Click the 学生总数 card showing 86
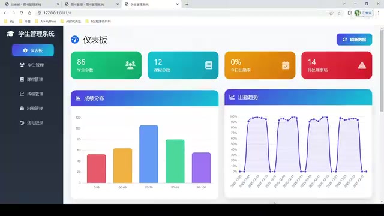 click(106, 65)
